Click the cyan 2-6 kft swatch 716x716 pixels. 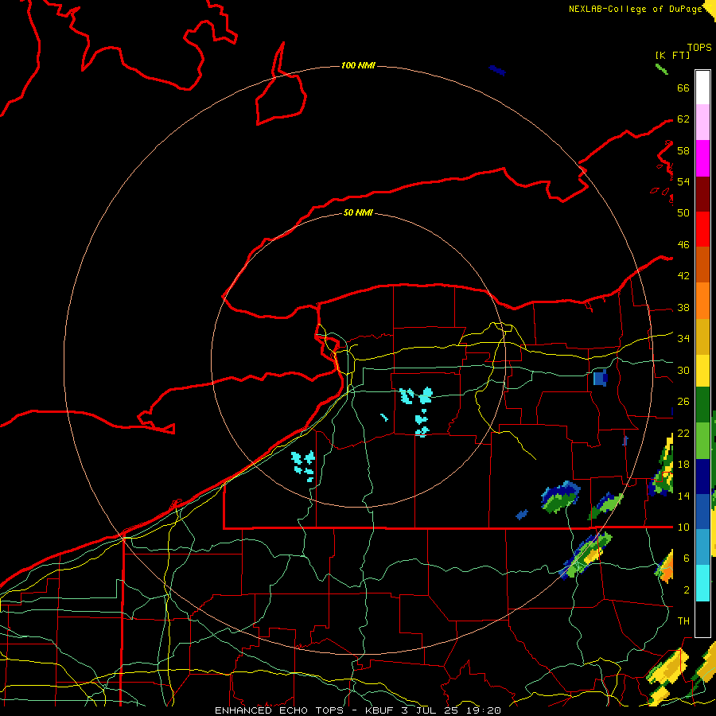702,583
